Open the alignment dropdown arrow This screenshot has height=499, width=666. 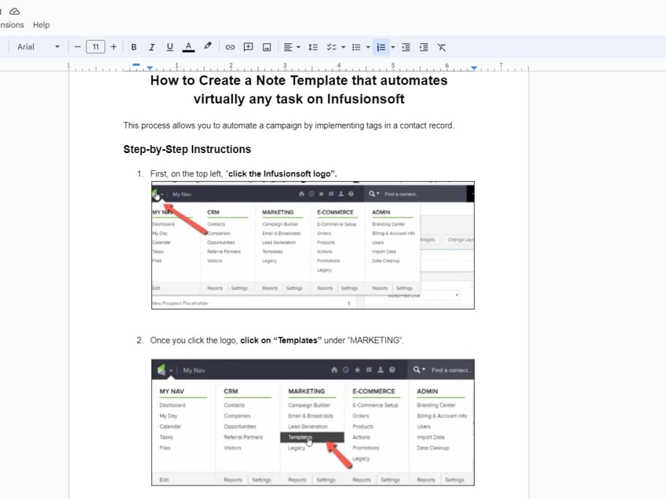pyautogui.click(x=298, y=47)
